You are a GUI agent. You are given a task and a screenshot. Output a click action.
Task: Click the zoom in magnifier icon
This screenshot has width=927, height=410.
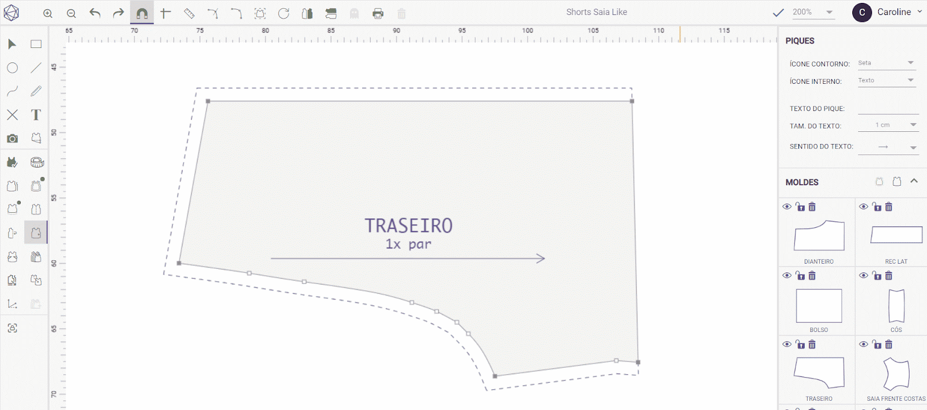(x=48, y=13)
